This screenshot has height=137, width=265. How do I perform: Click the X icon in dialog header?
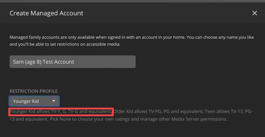[254, 13]
